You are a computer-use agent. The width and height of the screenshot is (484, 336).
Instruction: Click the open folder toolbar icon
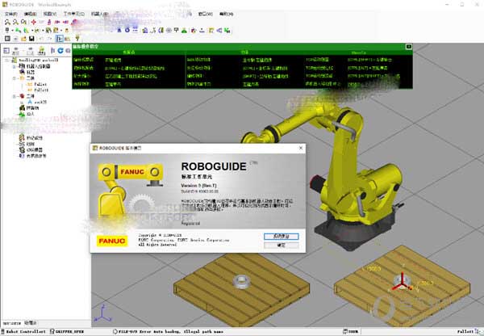pyautogui.click(x=23, y=39)
